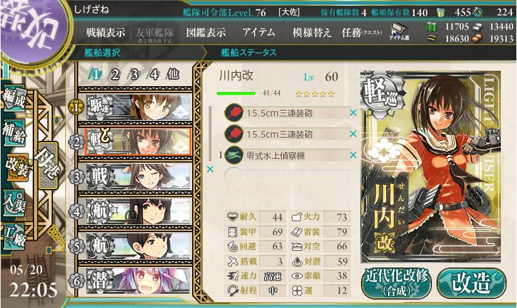The height and width of the screenshot is (308, 517).
Task: Return to 母港 home port
Action: coord(48,165)
